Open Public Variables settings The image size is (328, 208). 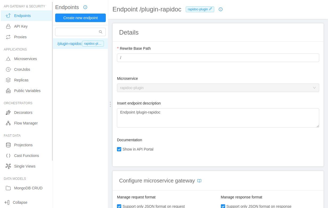tap(8, 91)
